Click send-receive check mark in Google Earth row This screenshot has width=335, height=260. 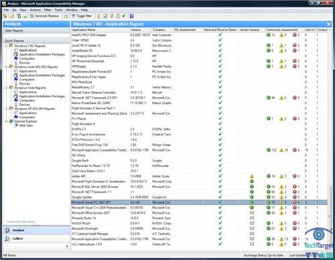click(220, 160)
